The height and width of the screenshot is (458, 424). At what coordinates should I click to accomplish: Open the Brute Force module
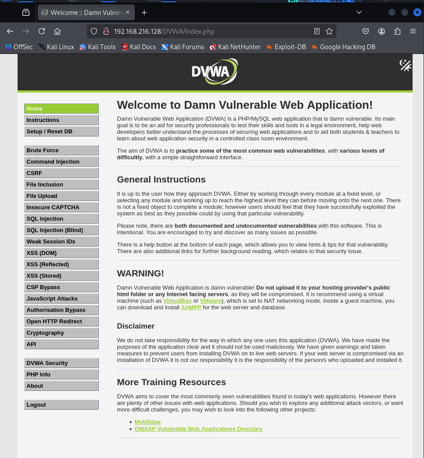(x=61, y=150)
